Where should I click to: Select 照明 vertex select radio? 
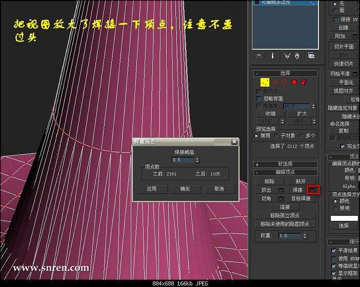pos(335,208)
